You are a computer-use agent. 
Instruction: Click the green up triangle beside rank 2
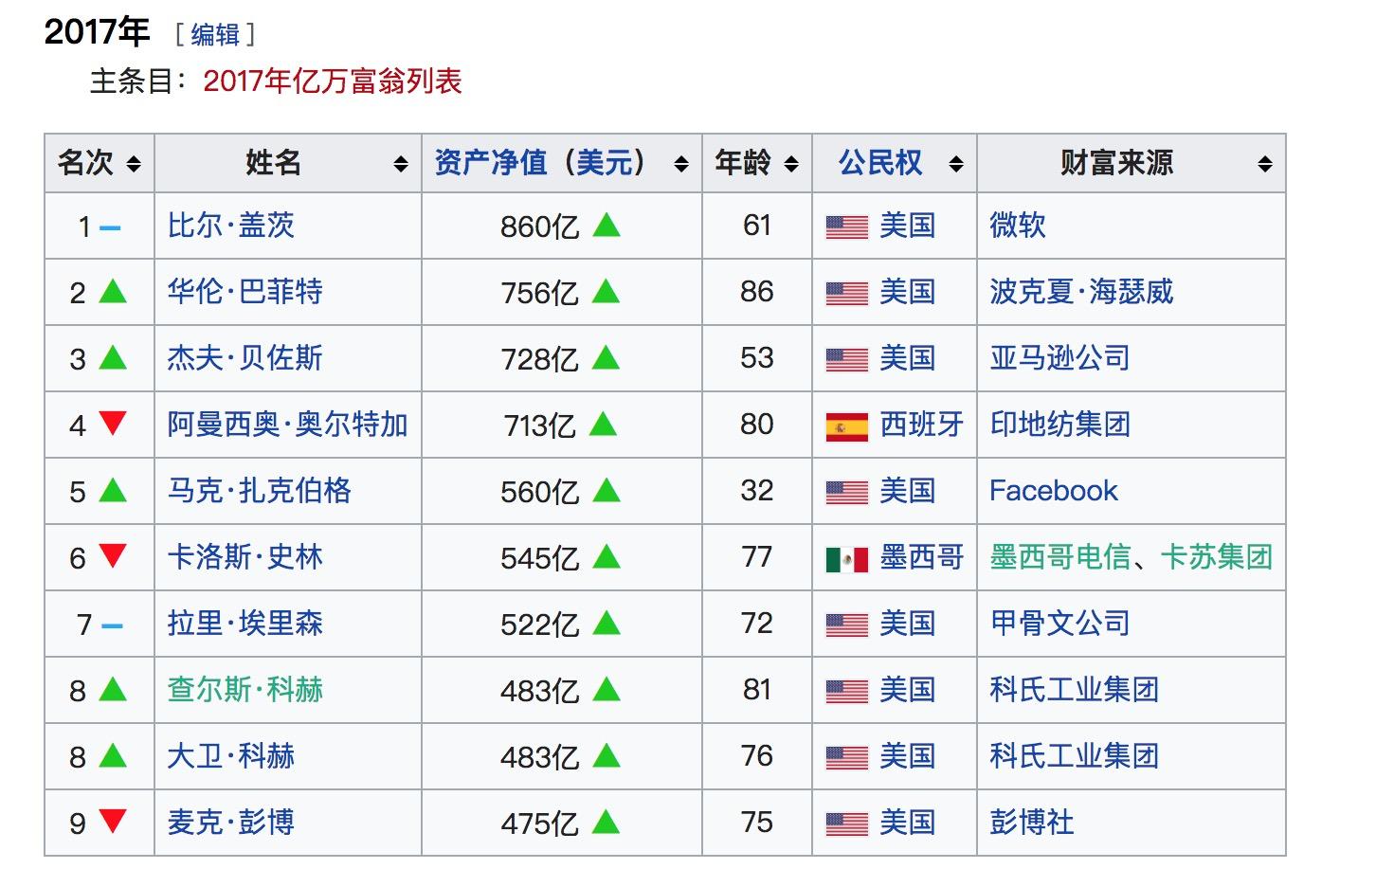(x=113, y=292)
